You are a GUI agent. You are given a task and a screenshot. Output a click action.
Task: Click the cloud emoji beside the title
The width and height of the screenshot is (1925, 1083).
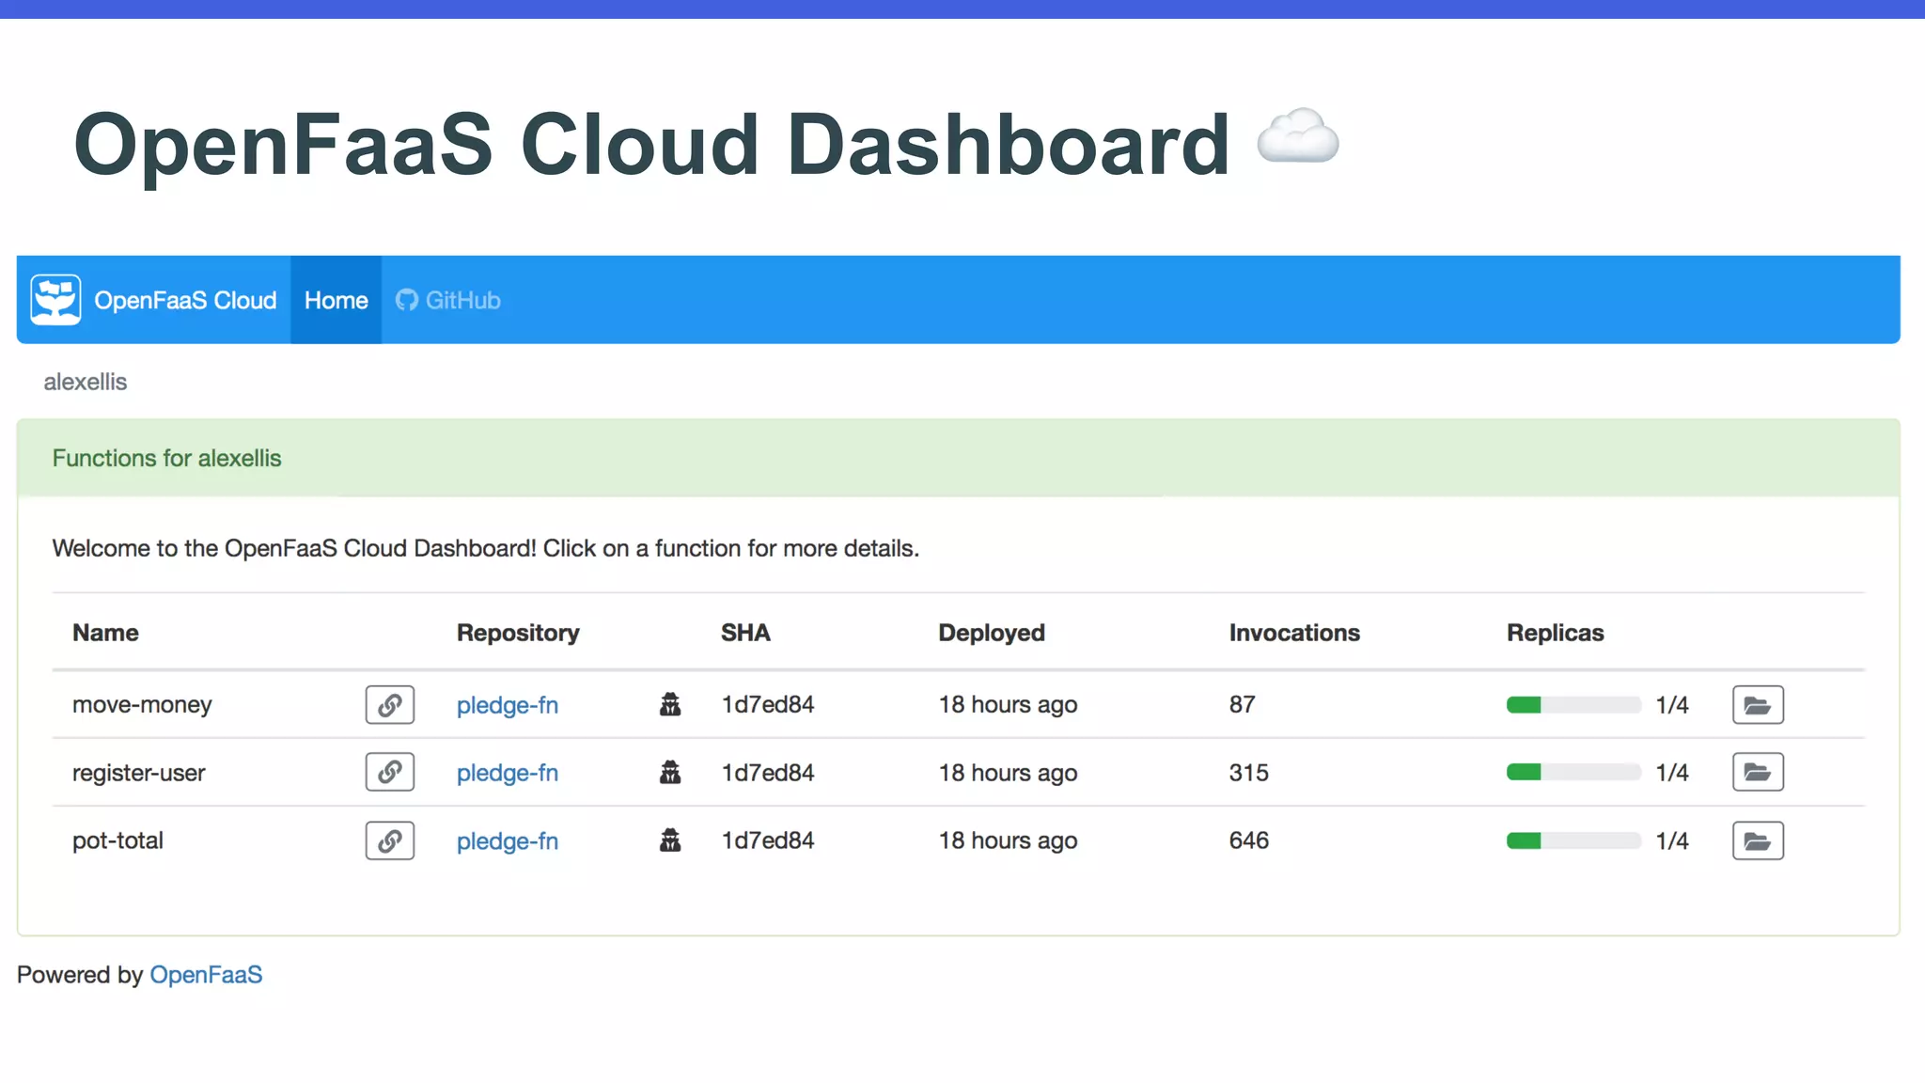tap(1298, 136)
